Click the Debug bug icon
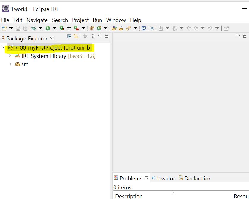Viewport: 249px width, 199px height. click(34, 28)
